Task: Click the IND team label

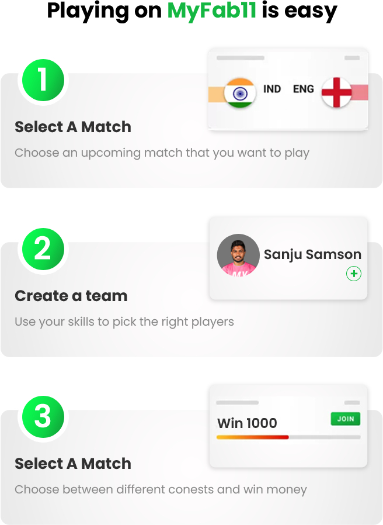Action: pos(272,89)
